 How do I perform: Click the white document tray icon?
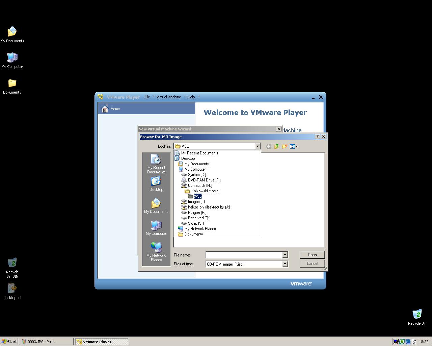(414, 342)
